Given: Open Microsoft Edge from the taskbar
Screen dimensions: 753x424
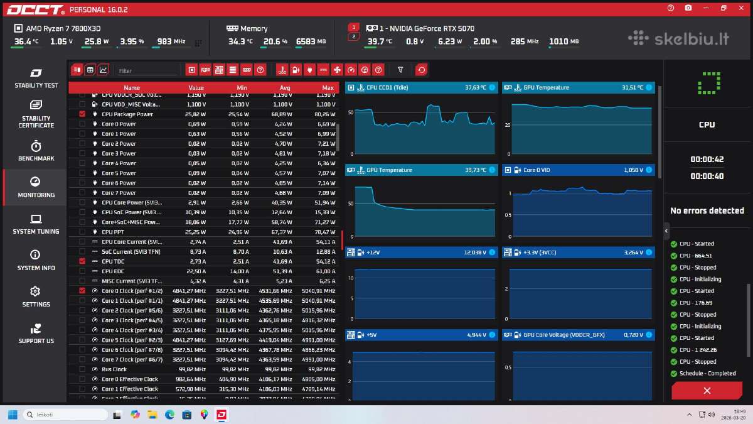Looking at the screenshot, I should tap(169, 415).
